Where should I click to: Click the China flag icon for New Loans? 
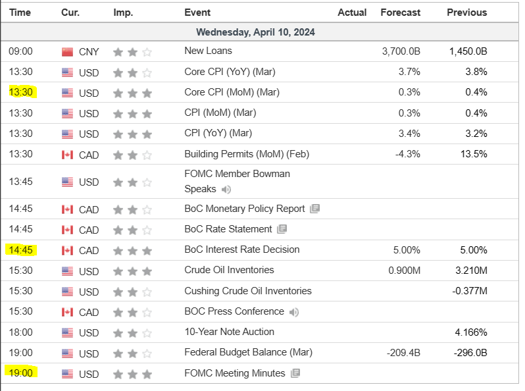[x=67, y=51]
